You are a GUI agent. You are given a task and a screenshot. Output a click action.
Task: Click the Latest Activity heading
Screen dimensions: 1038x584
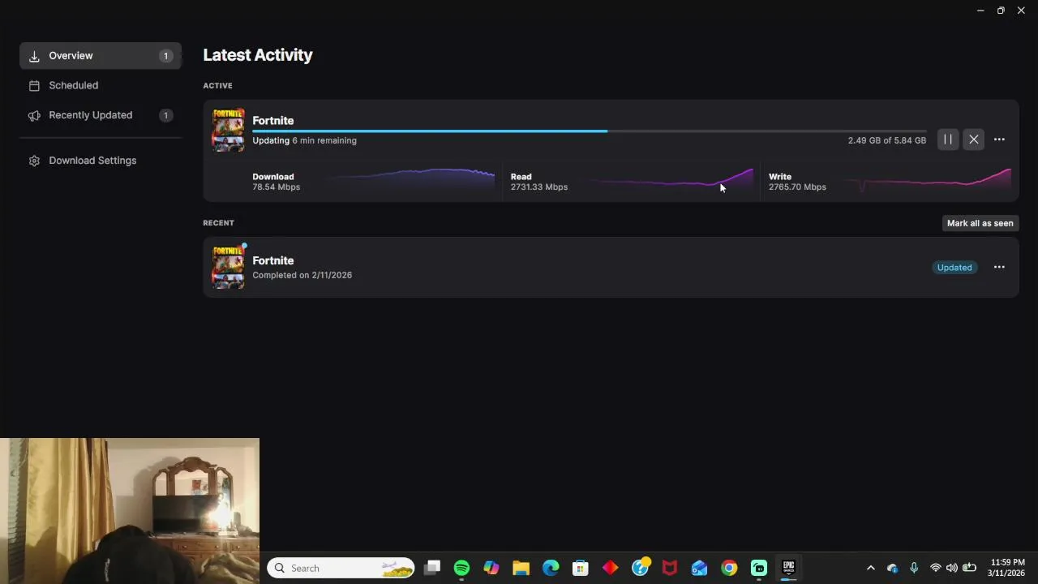[257, 55]
